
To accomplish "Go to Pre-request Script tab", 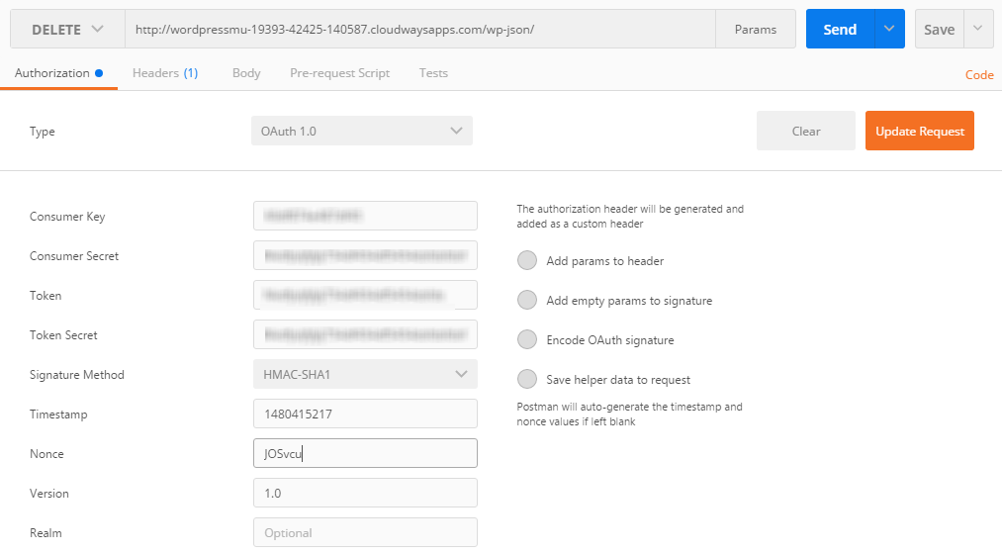I will 339,73.
